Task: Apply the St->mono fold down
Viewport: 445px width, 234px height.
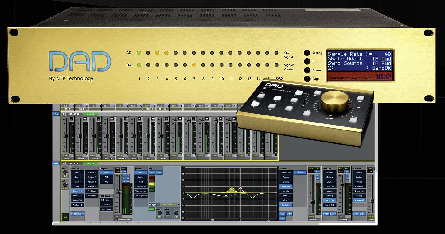Action: coord(106,209)
